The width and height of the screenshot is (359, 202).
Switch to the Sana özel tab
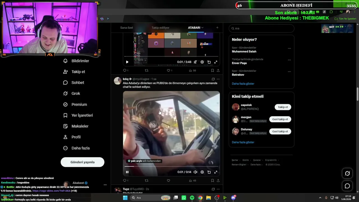click(x=126, y=27)
